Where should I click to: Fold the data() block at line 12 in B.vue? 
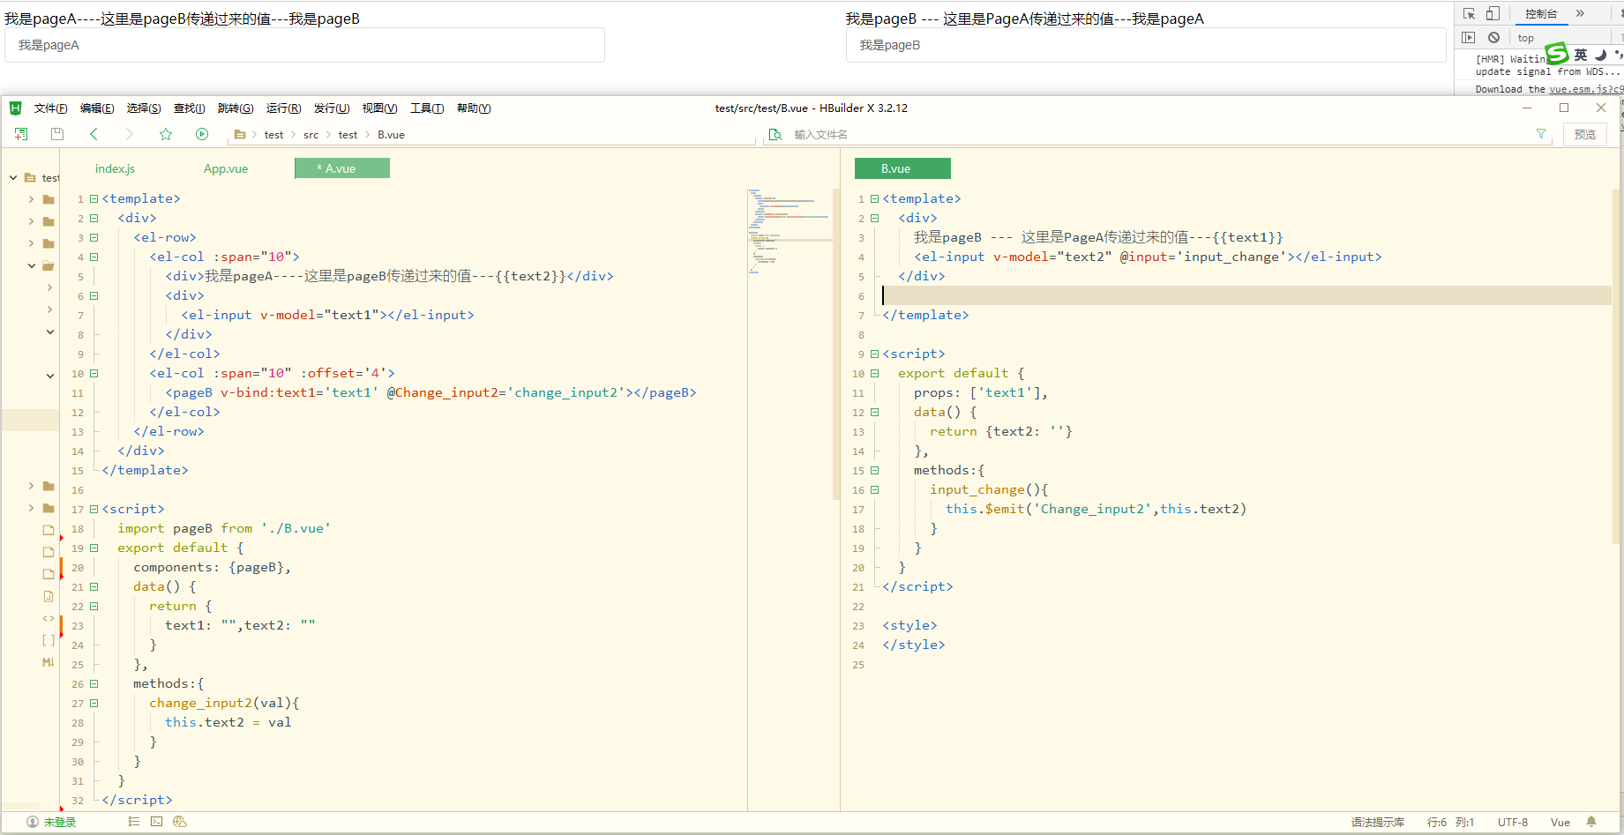tap(874, 412)
